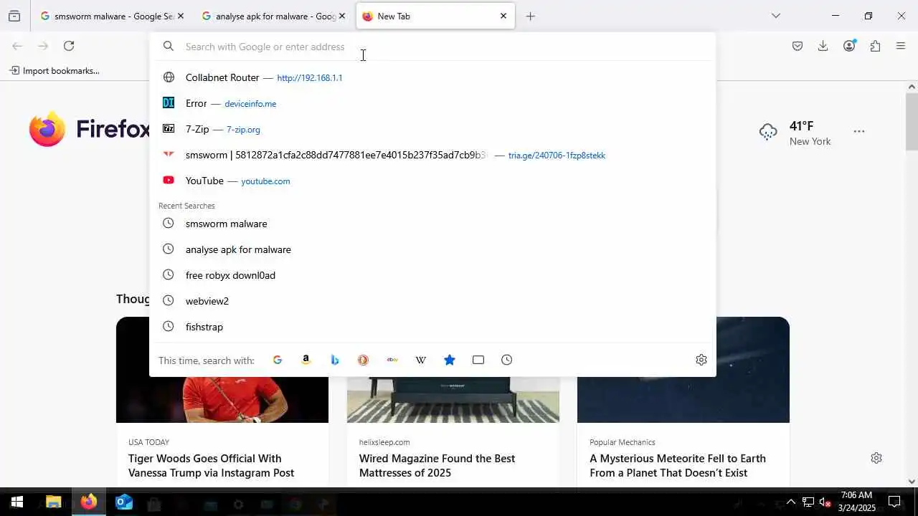The image size is (918, 516).
Task: Select recent search free robyx downl0ad
Action: (432, 275)
